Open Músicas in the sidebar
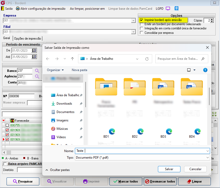The height and width of the screenshot is (188, 220). tap(62, 129)
